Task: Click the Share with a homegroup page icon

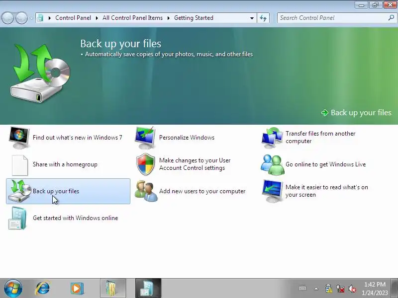Action: pyautogui.click(x=19, y=165)
